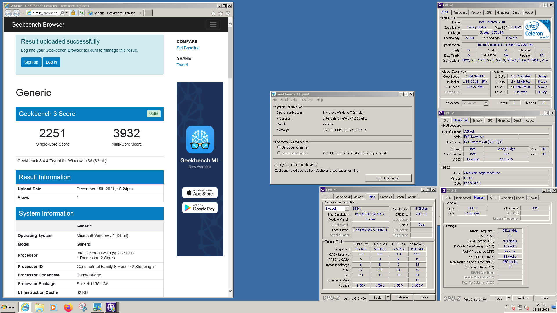
Task: Switch to Bench tab in top CPU-Z window
Action: pos(517,12)
